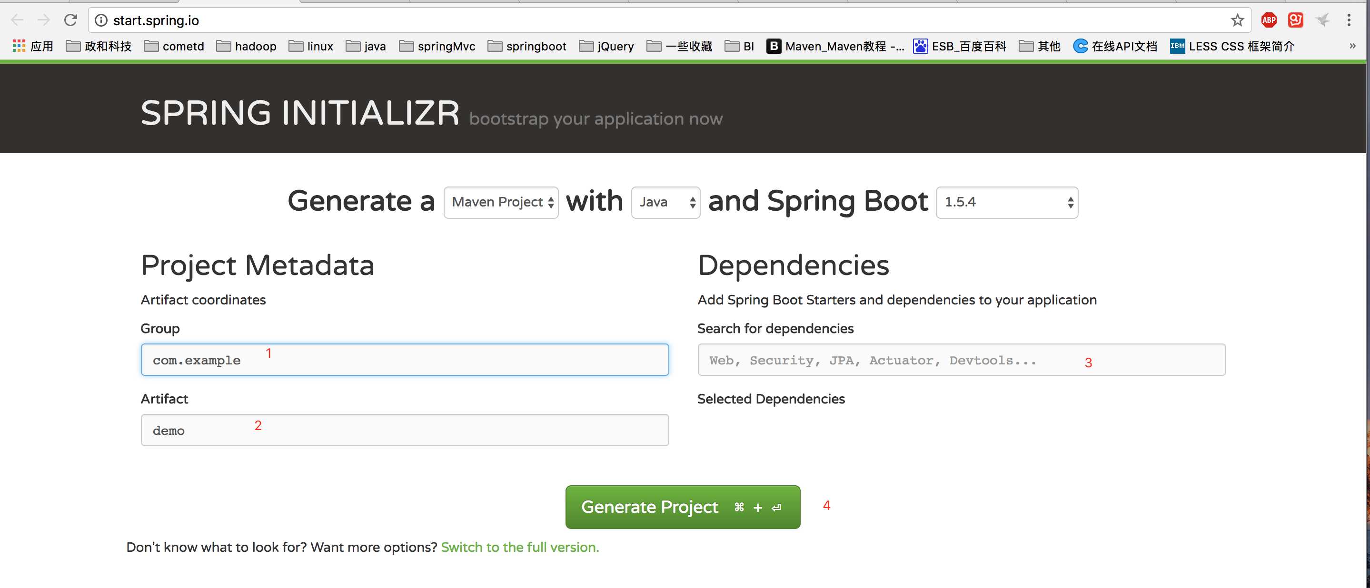The width and height of the screenshot is (1370, 588).
Task: Open the springboot bookmark folder
Action: (526, 46)
